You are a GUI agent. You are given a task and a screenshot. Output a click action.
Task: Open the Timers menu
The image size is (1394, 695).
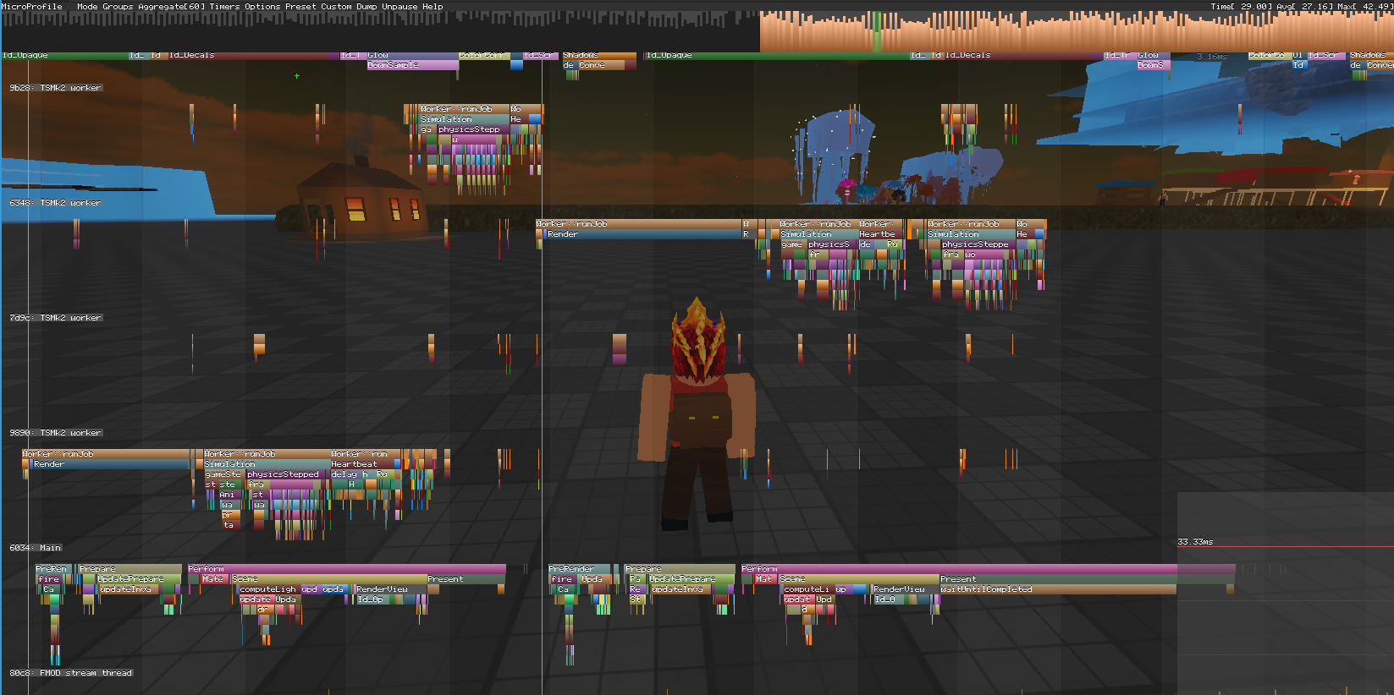[x=224, y=6]
